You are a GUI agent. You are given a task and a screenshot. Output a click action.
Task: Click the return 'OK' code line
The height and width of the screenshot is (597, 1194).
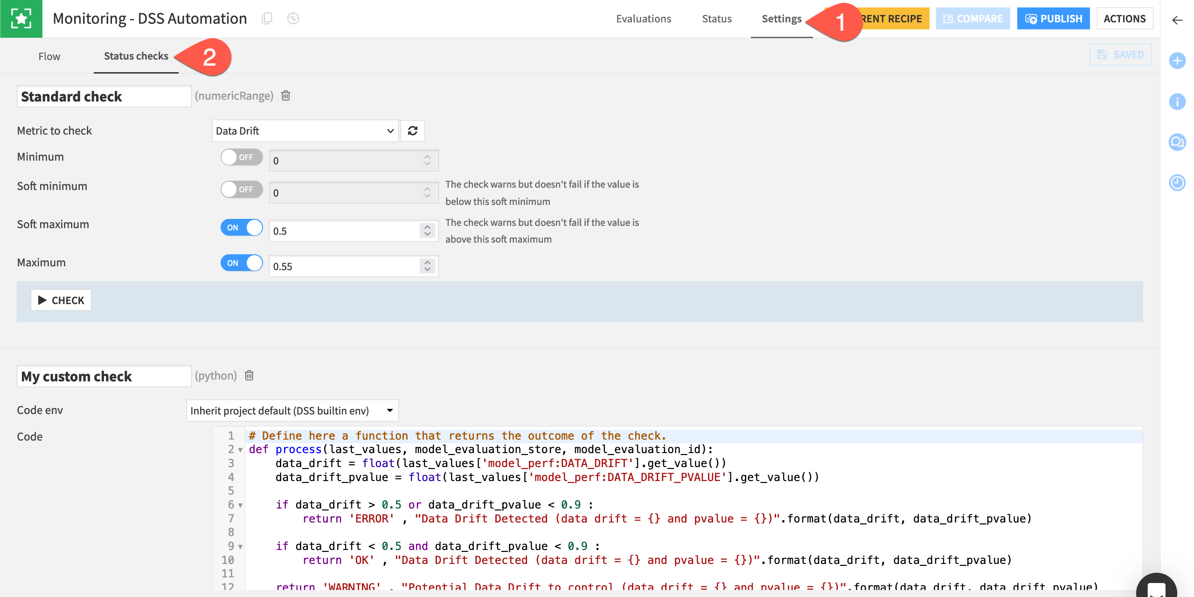click(657, 560)
